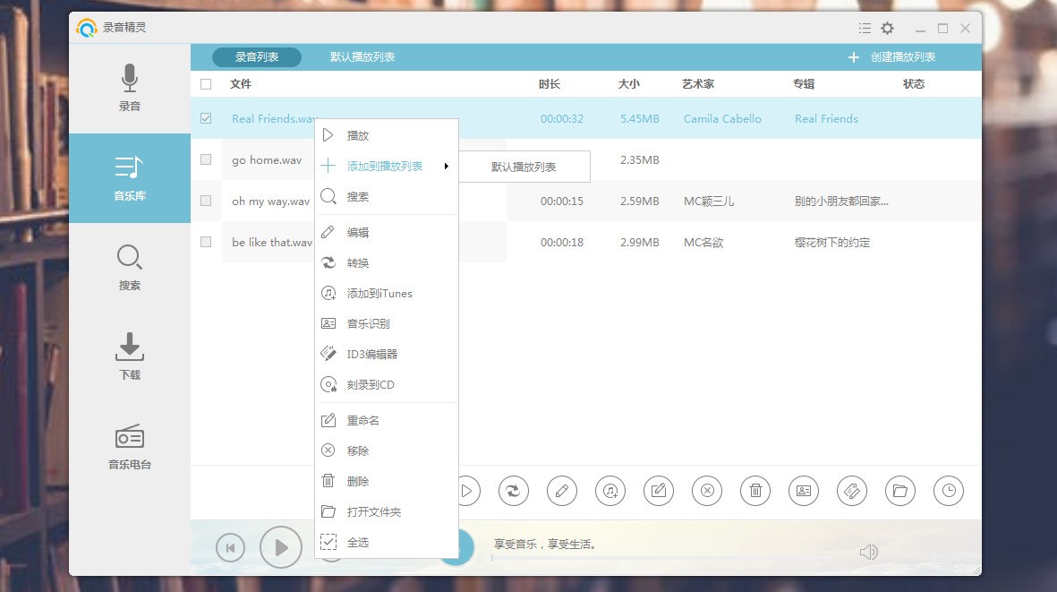Image resolution: width=1057 pixels, height=592 pixels.
Task: Open the Music Radio sidebar section
Action: click(130, 446)
